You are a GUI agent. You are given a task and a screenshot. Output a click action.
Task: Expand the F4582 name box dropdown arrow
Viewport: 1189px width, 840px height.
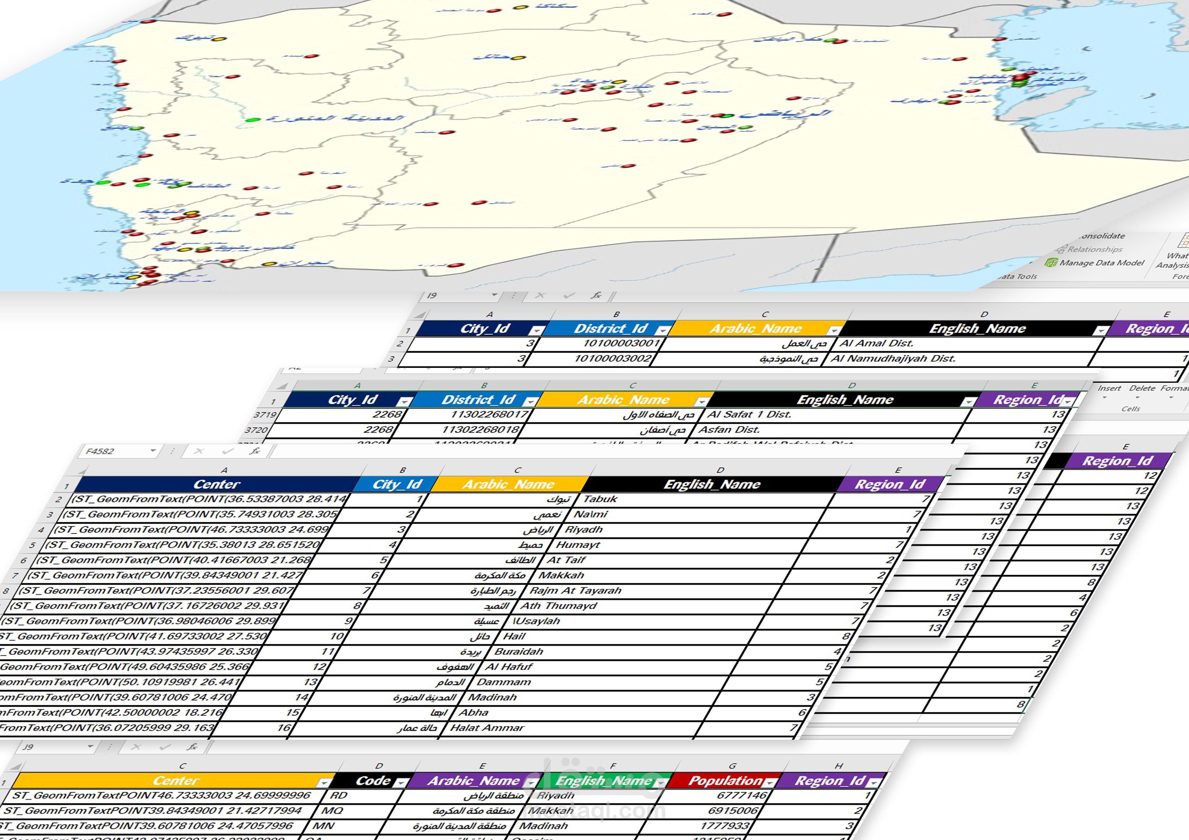coord(153,451)
